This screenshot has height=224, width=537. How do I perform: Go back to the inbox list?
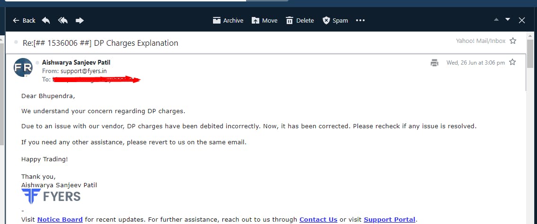coord(24,21)
